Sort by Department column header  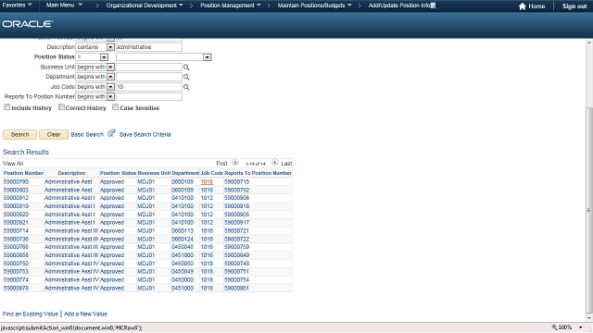(x=185, y=173)
